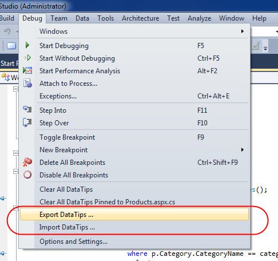Select Export DataTips menu entry

tap(134, 215)
